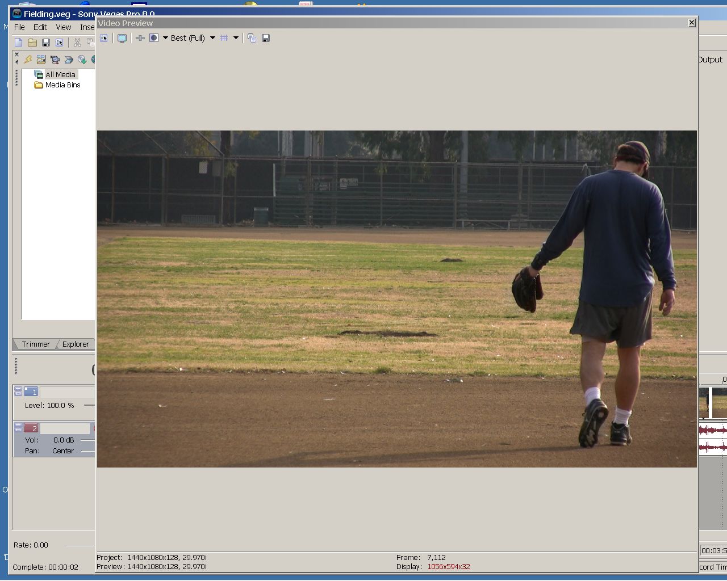Switch to the Explorer tab
Viewport: 727px width, 581px height.
pyautogui.click(x=76, y=344)
